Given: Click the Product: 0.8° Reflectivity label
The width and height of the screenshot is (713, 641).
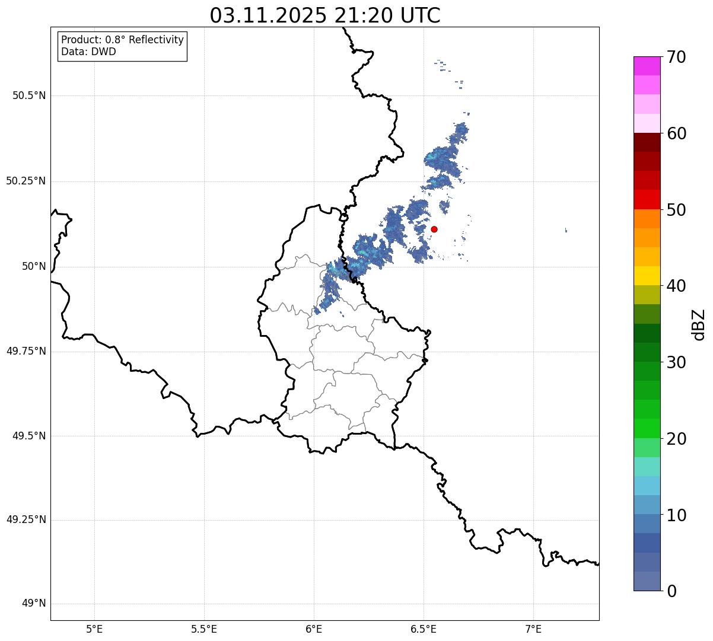Looking at the screenshot, I should [123, 40].
